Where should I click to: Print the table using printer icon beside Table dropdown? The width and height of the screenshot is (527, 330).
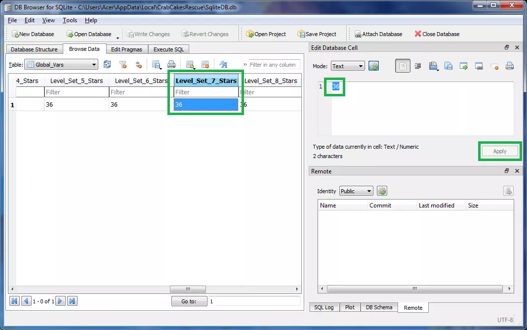pyautogui.click(x=171, y=65)
